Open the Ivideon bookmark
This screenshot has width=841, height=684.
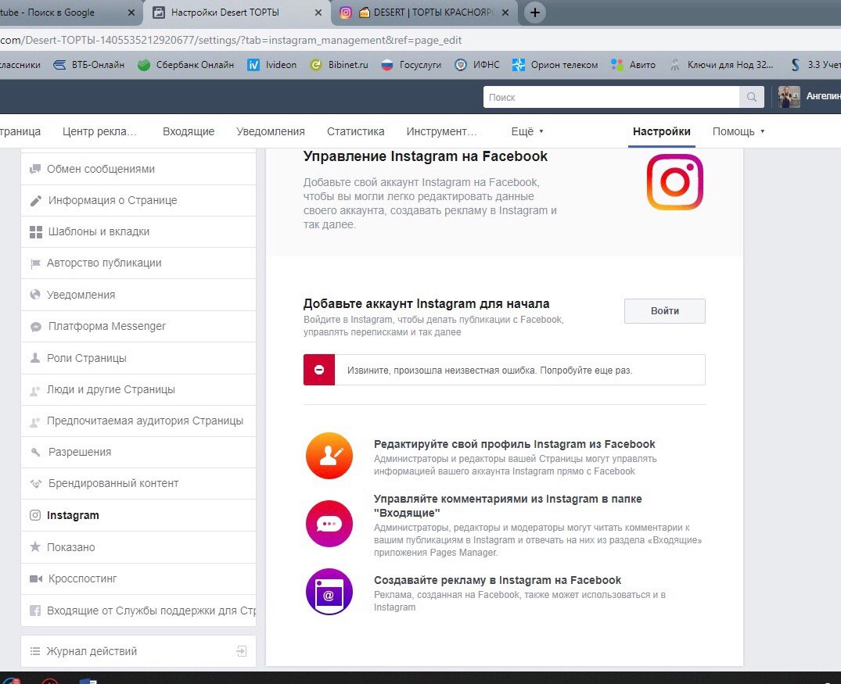[272, 65]
